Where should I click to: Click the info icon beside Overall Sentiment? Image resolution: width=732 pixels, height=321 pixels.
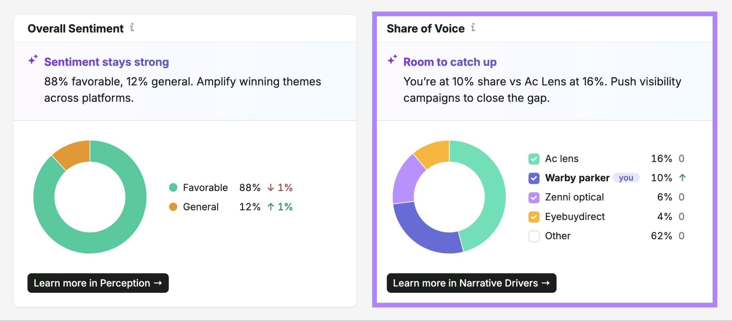(132, 27)
